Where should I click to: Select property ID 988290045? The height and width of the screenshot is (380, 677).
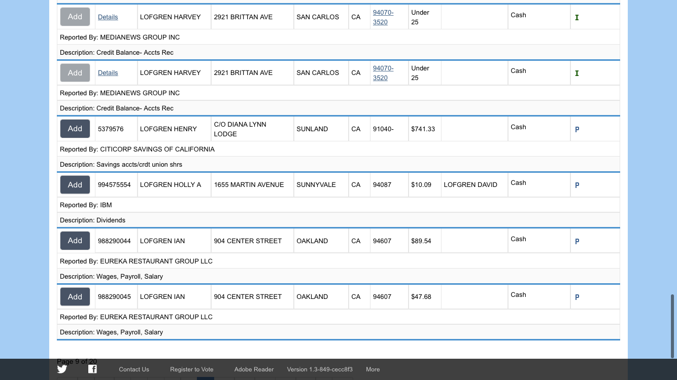(x=114, y=297)
